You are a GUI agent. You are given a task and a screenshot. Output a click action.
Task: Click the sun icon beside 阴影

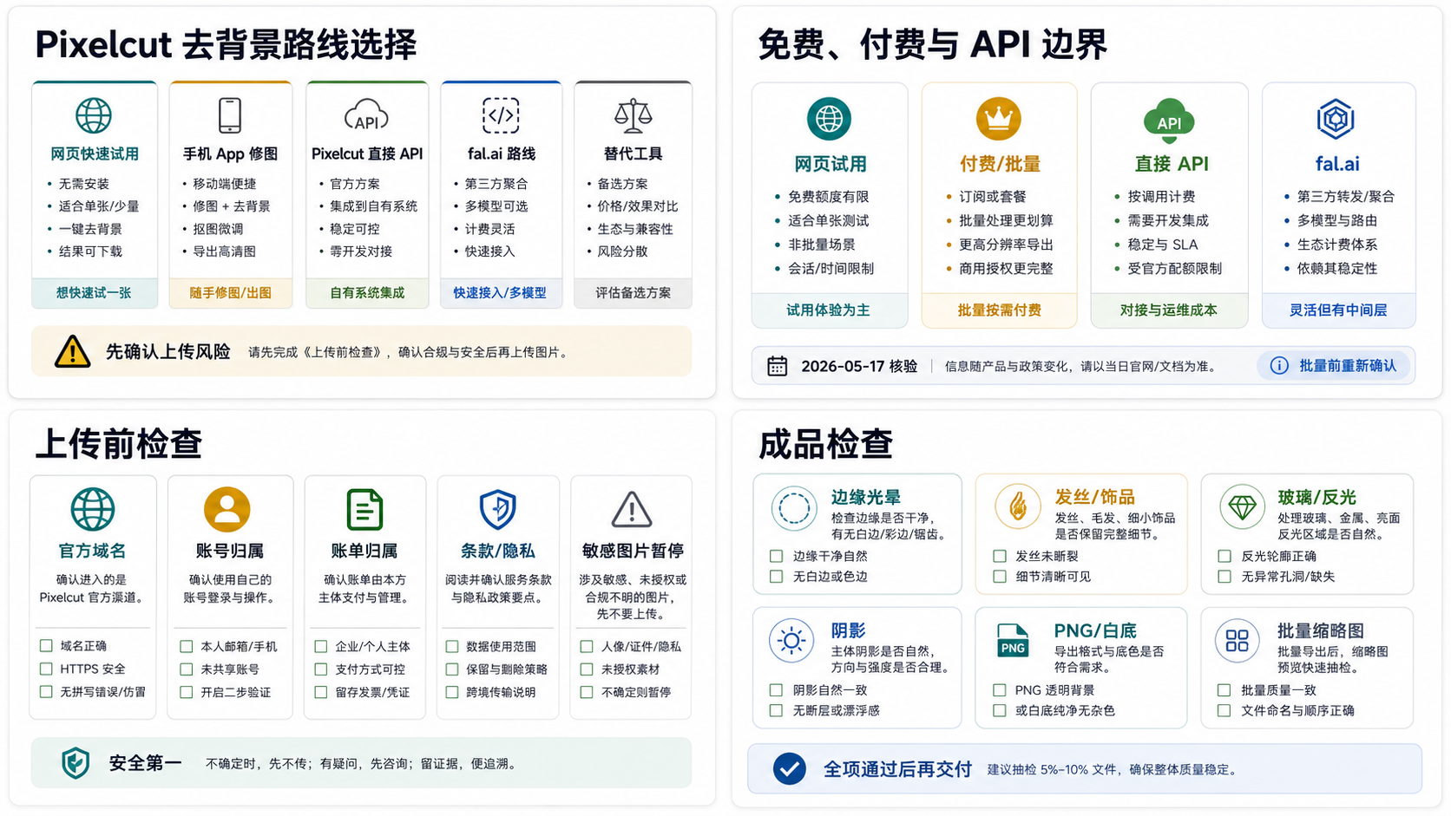tap(791, 641)
